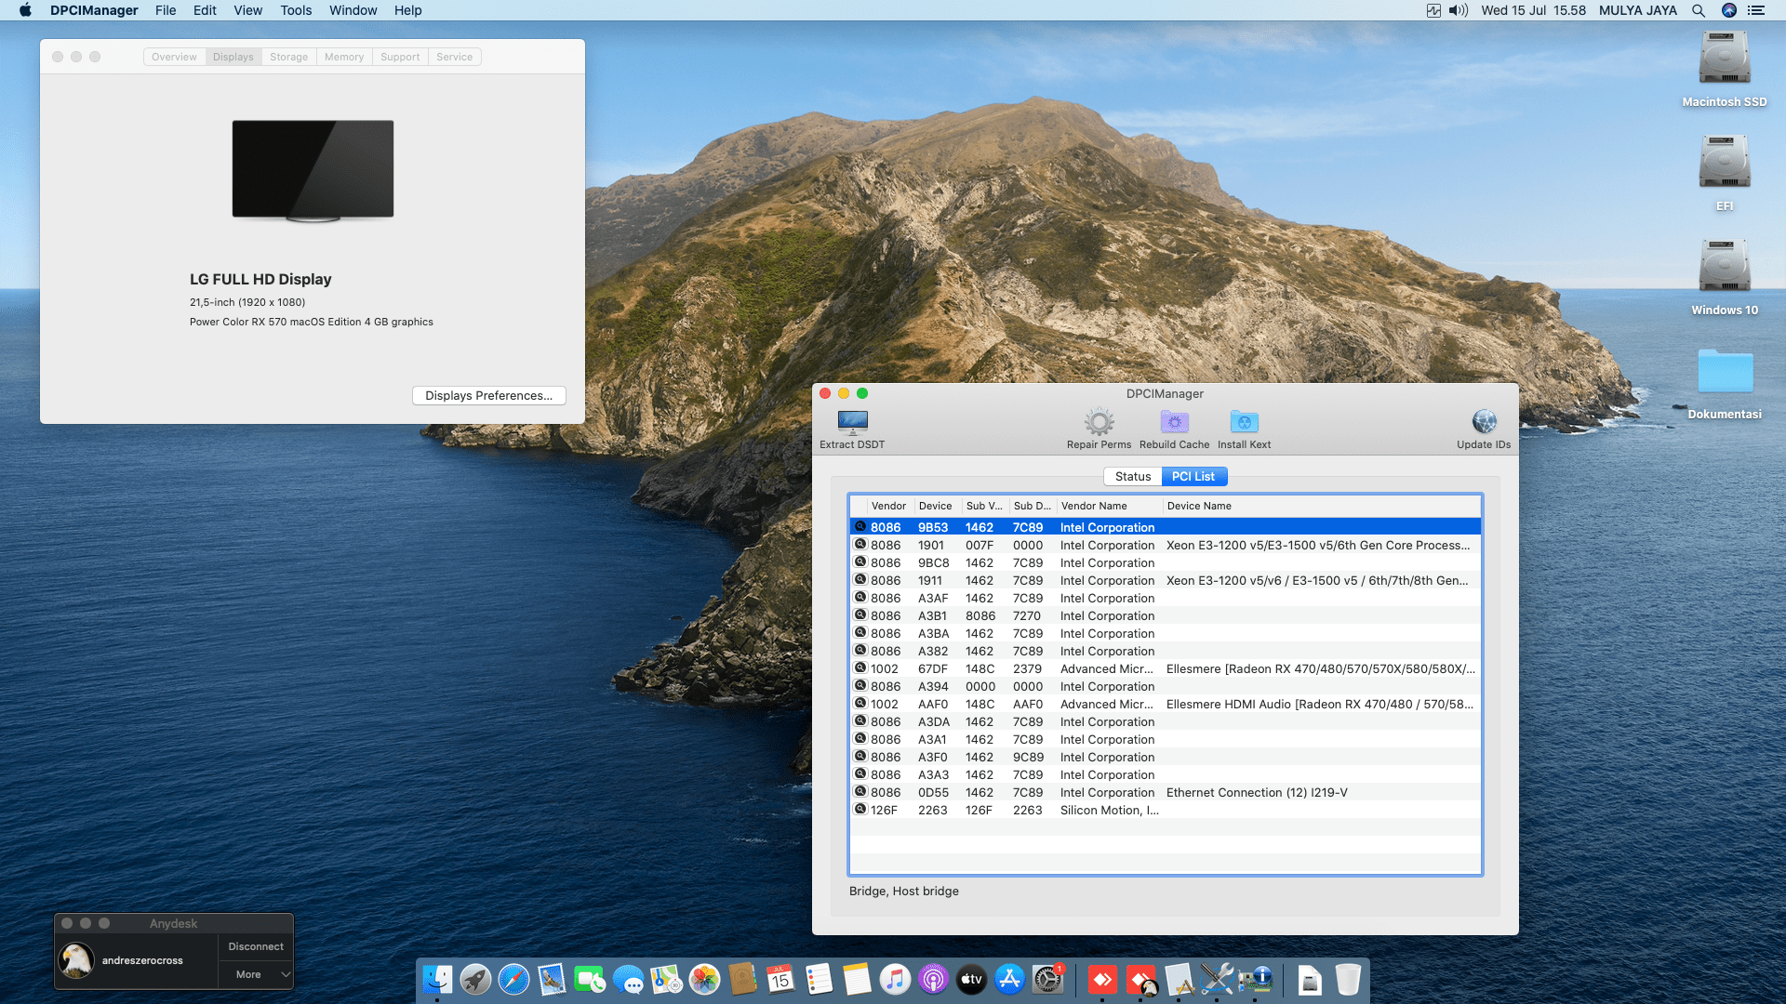Select the Dokumentasi folder on the desktop
The height and width of the screenshot is (1004, 1786).
point(1725,383)
